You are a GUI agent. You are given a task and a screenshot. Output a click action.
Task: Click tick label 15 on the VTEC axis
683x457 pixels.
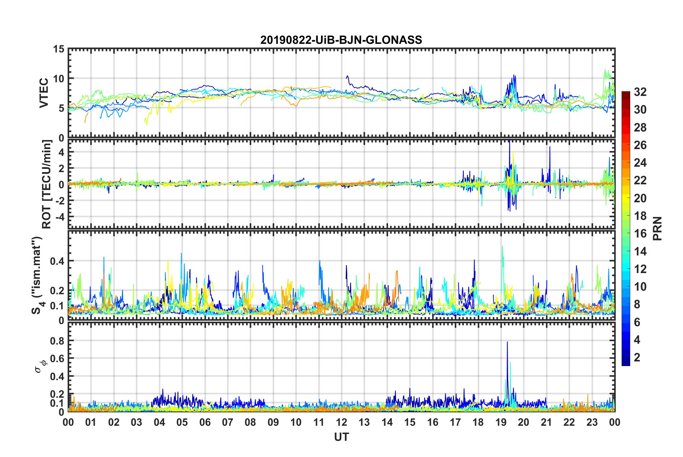point(58,49)
